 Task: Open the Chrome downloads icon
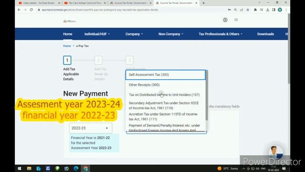pos(268,10)
